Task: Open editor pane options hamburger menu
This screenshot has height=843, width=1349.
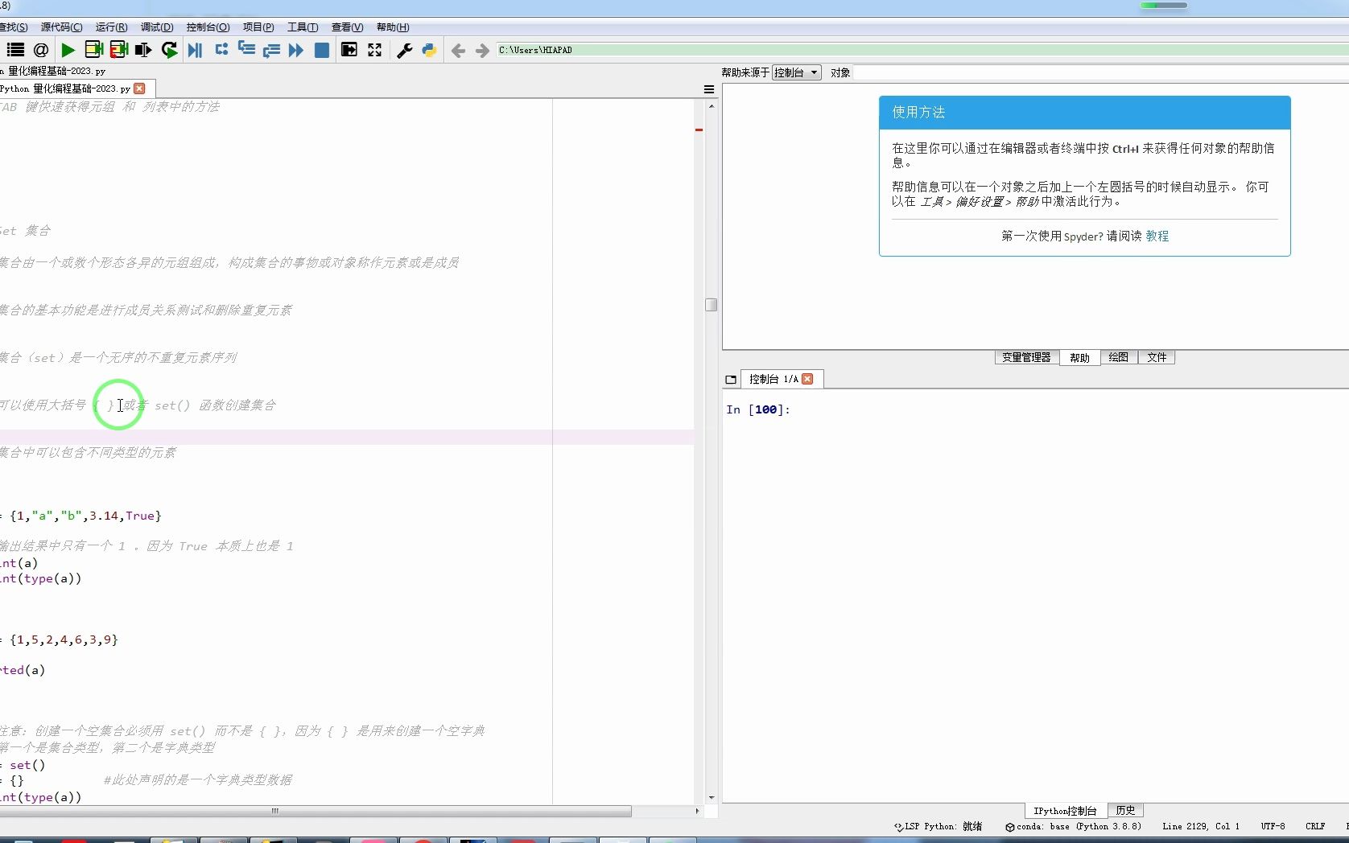Action: pyautogui.click(x=708, y=89)
